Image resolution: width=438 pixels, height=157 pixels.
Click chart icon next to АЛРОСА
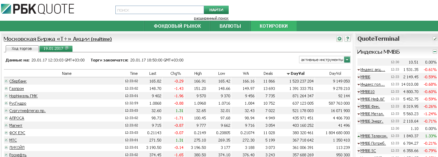point(6,118)
